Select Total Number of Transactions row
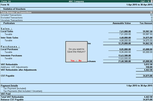 (76, 13)
